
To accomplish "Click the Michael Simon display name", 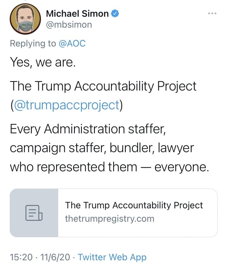I will (x=77, y=14).
